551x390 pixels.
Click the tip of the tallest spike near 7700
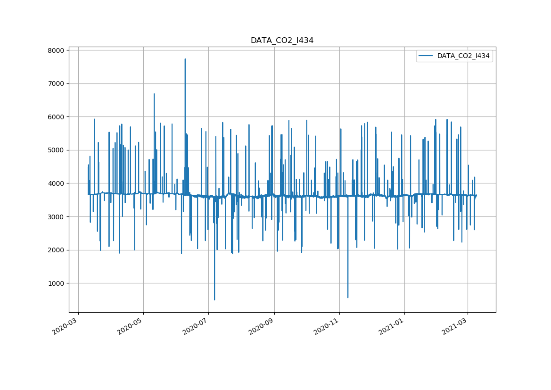click(x=185, y=59)
